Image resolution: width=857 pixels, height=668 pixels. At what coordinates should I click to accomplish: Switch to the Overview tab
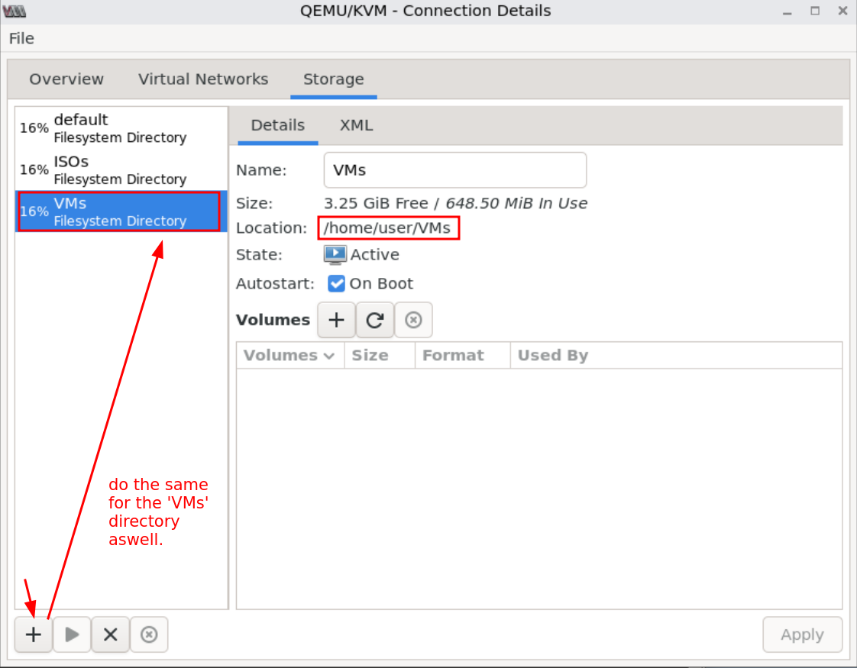click(x=66, y=79)
